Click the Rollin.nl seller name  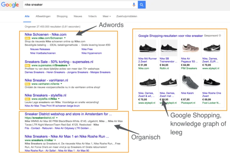[164, 68]
